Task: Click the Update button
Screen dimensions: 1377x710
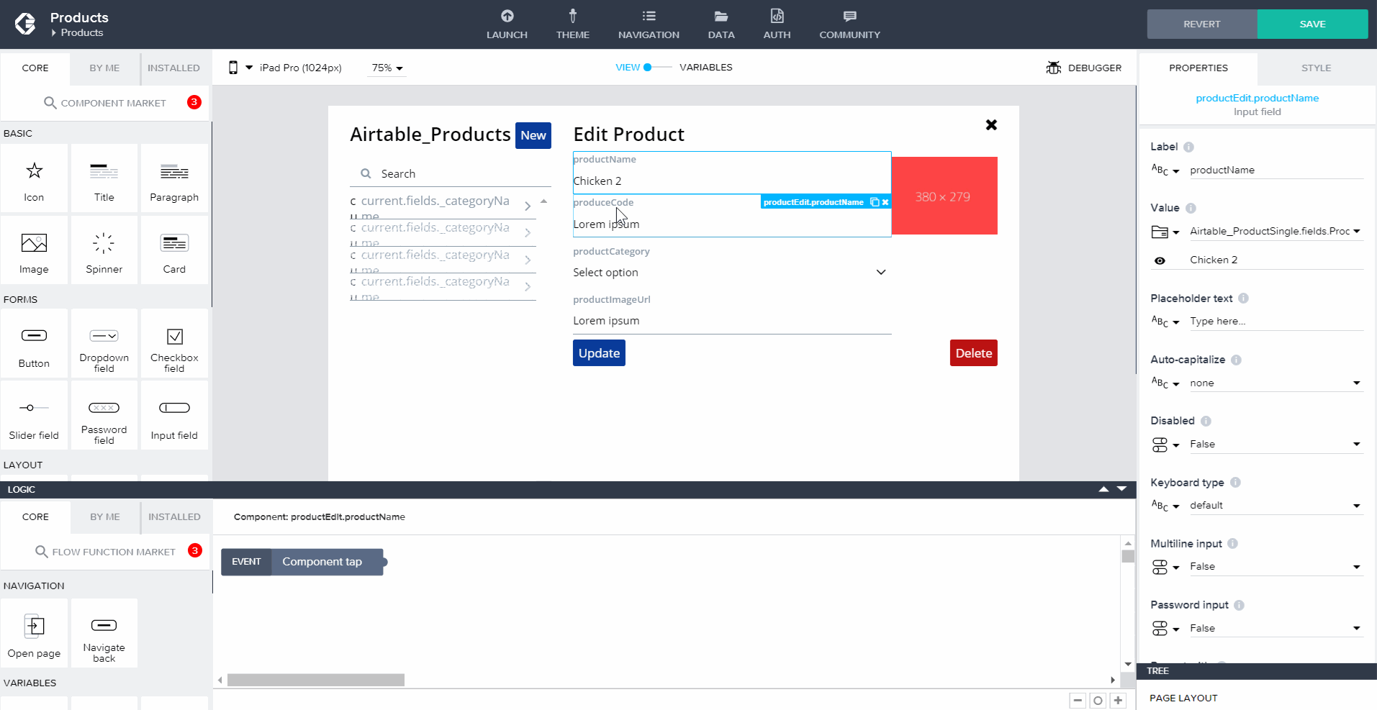Action: [599, 353]
